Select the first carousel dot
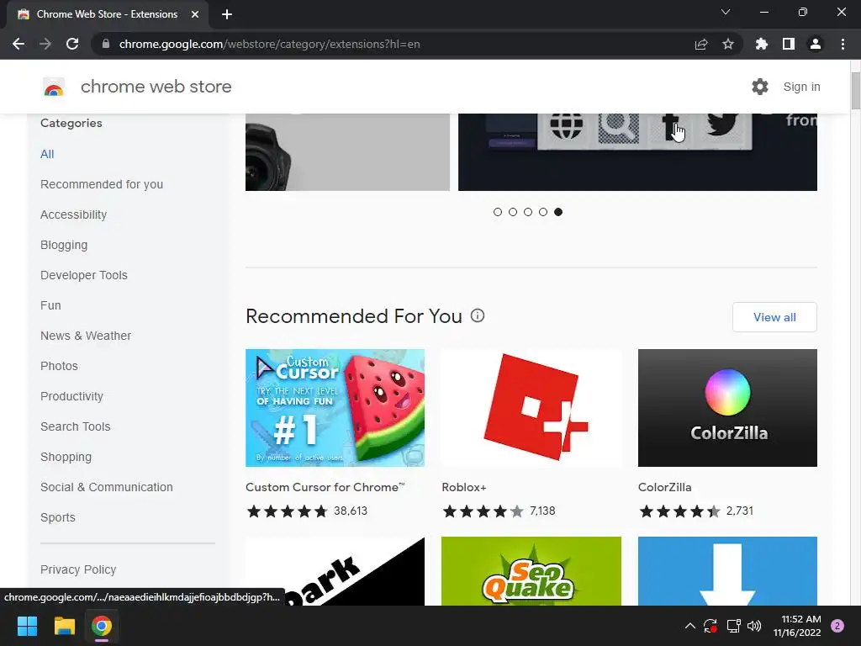This screenshot has width=861, height=646. tap(498, 212)
